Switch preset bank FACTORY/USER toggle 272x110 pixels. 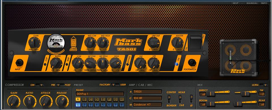[x=115, y=85]
